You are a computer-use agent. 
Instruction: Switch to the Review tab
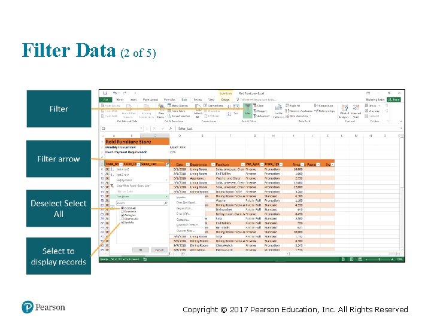[x=198, y=100]
